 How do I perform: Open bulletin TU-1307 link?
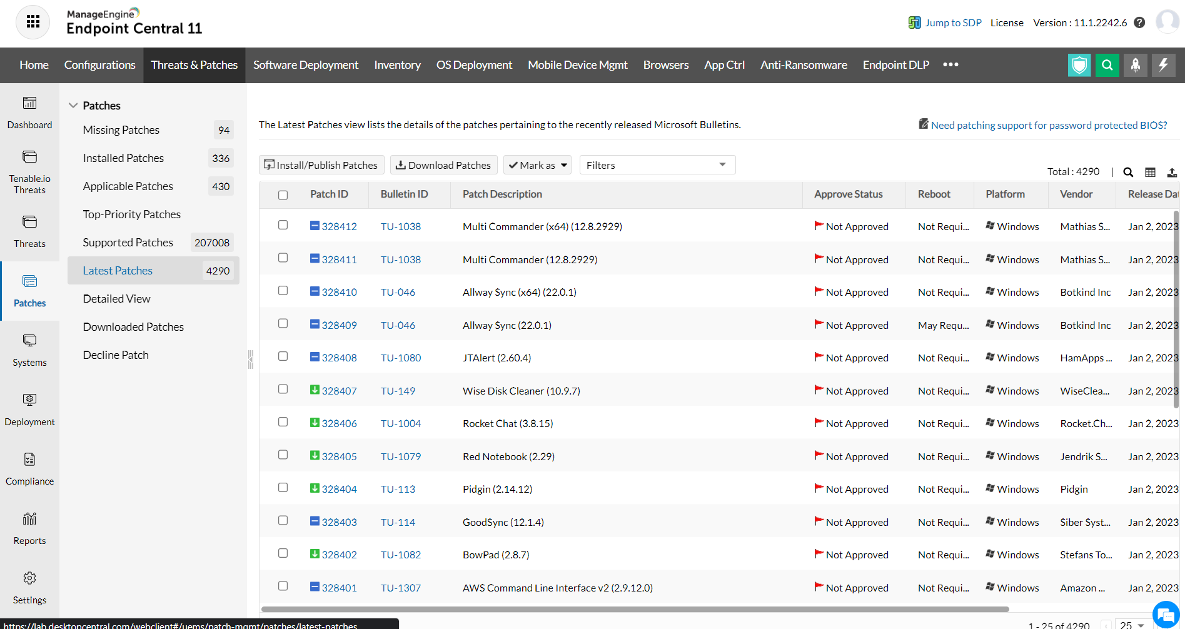[401, 588]
